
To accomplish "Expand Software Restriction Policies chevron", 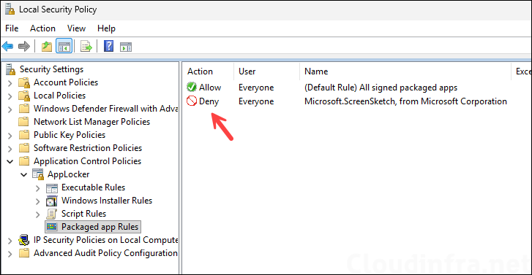I will pos(10,149).
